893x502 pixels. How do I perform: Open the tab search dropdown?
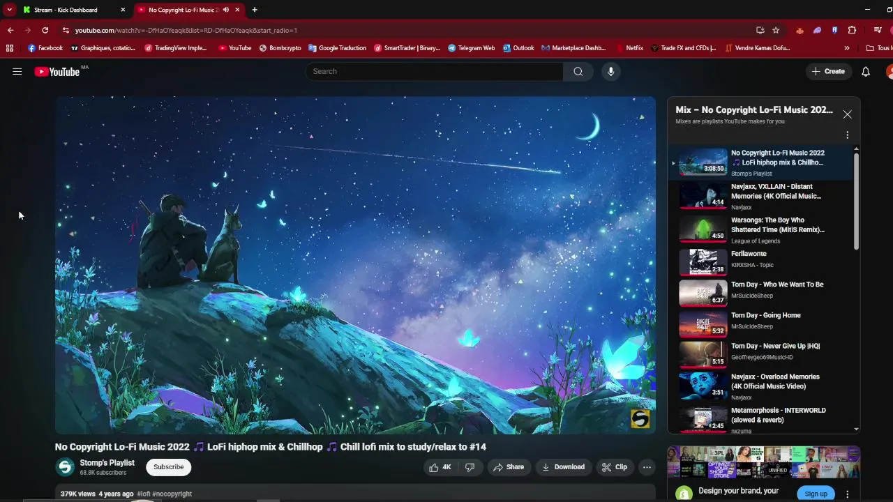(9, 10)
